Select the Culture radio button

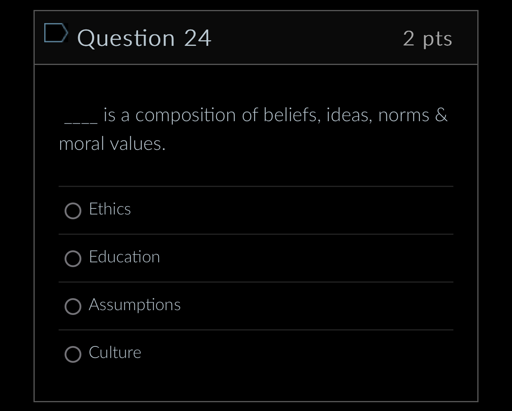73,354
